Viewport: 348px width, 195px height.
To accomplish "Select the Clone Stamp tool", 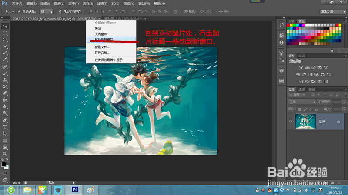I will pos(5,80).
